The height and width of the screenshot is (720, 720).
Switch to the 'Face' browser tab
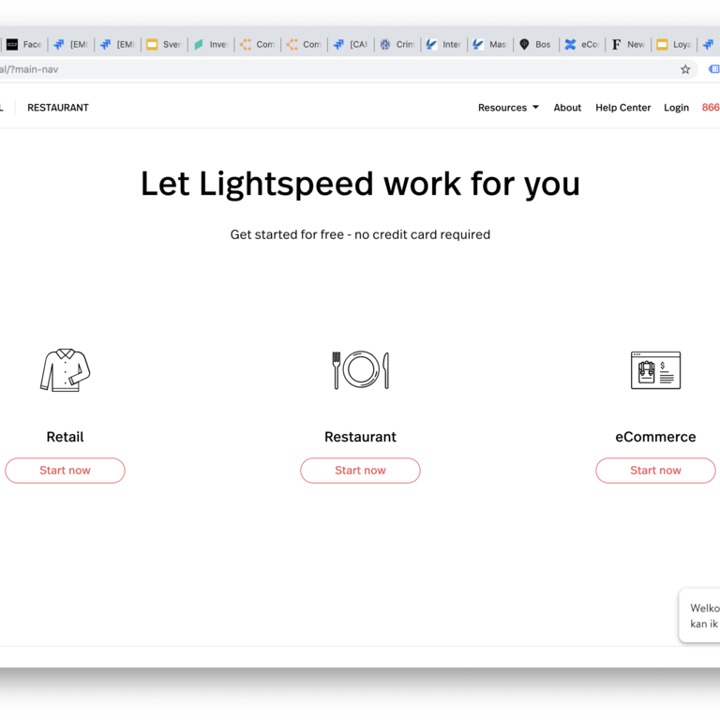(x=24, y=44)
